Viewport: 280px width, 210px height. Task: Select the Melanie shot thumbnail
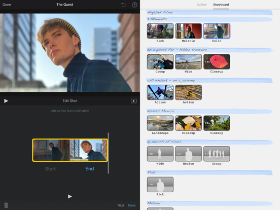tap(188, 31)
